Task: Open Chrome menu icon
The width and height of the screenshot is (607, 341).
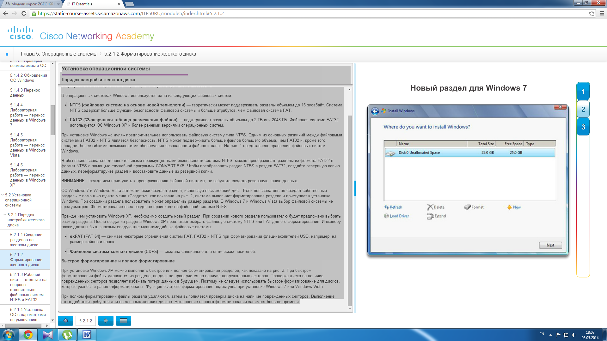Action: point(602,13)
